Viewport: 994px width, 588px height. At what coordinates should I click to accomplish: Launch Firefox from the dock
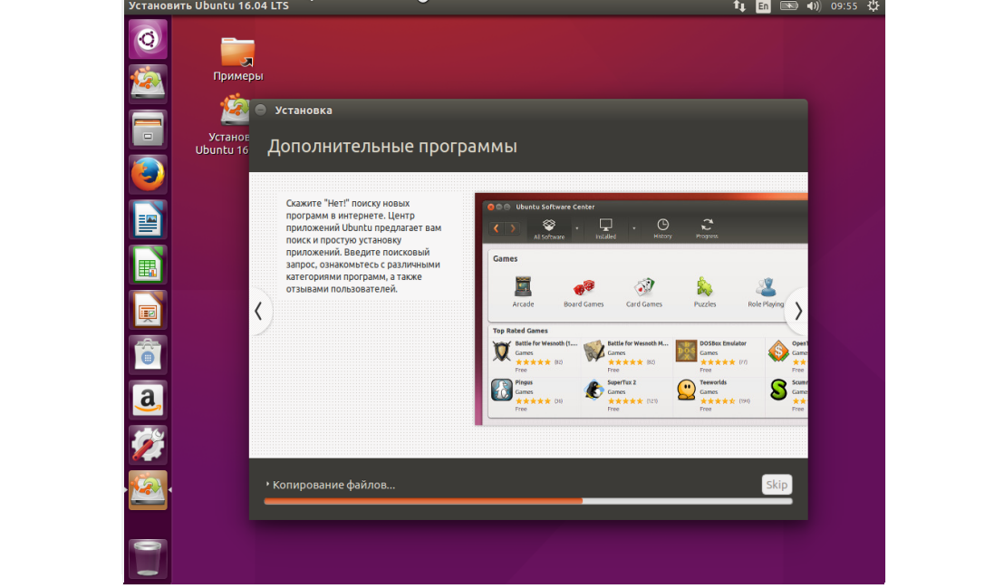tap(148, 174)
